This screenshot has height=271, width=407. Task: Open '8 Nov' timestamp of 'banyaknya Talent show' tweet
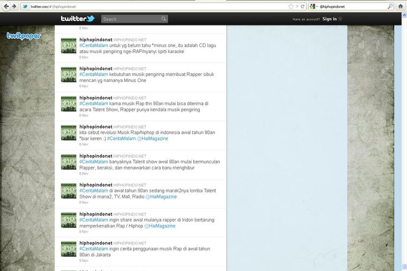click(x=84, y=173)
